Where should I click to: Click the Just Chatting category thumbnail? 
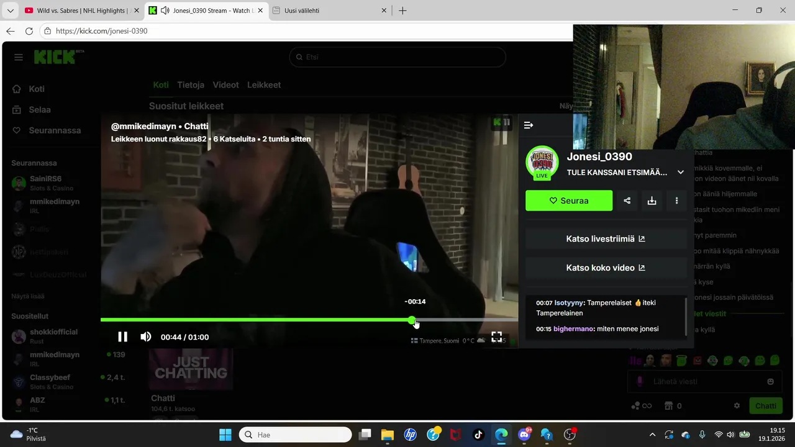coord(191,369)
